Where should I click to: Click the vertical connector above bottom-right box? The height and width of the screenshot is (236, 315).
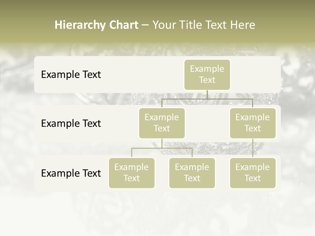(253, 148)
